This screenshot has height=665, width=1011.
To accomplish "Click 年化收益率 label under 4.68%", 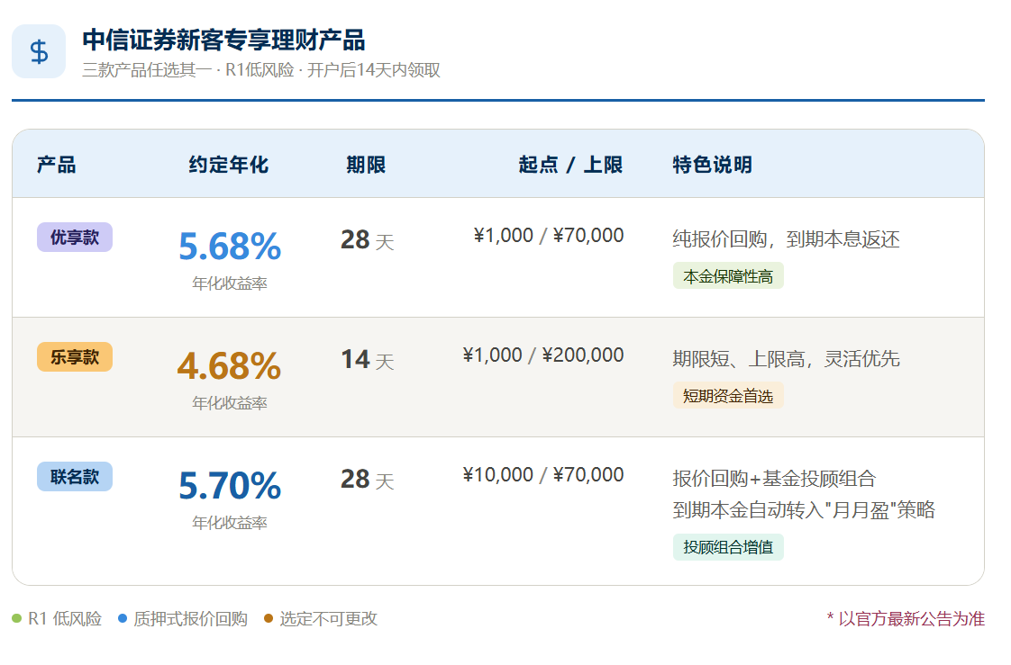I will pyautogui.click(x=230, y=403).
